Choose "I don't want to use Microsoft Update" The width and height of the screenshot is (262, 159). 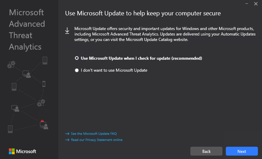click(77, 70)
